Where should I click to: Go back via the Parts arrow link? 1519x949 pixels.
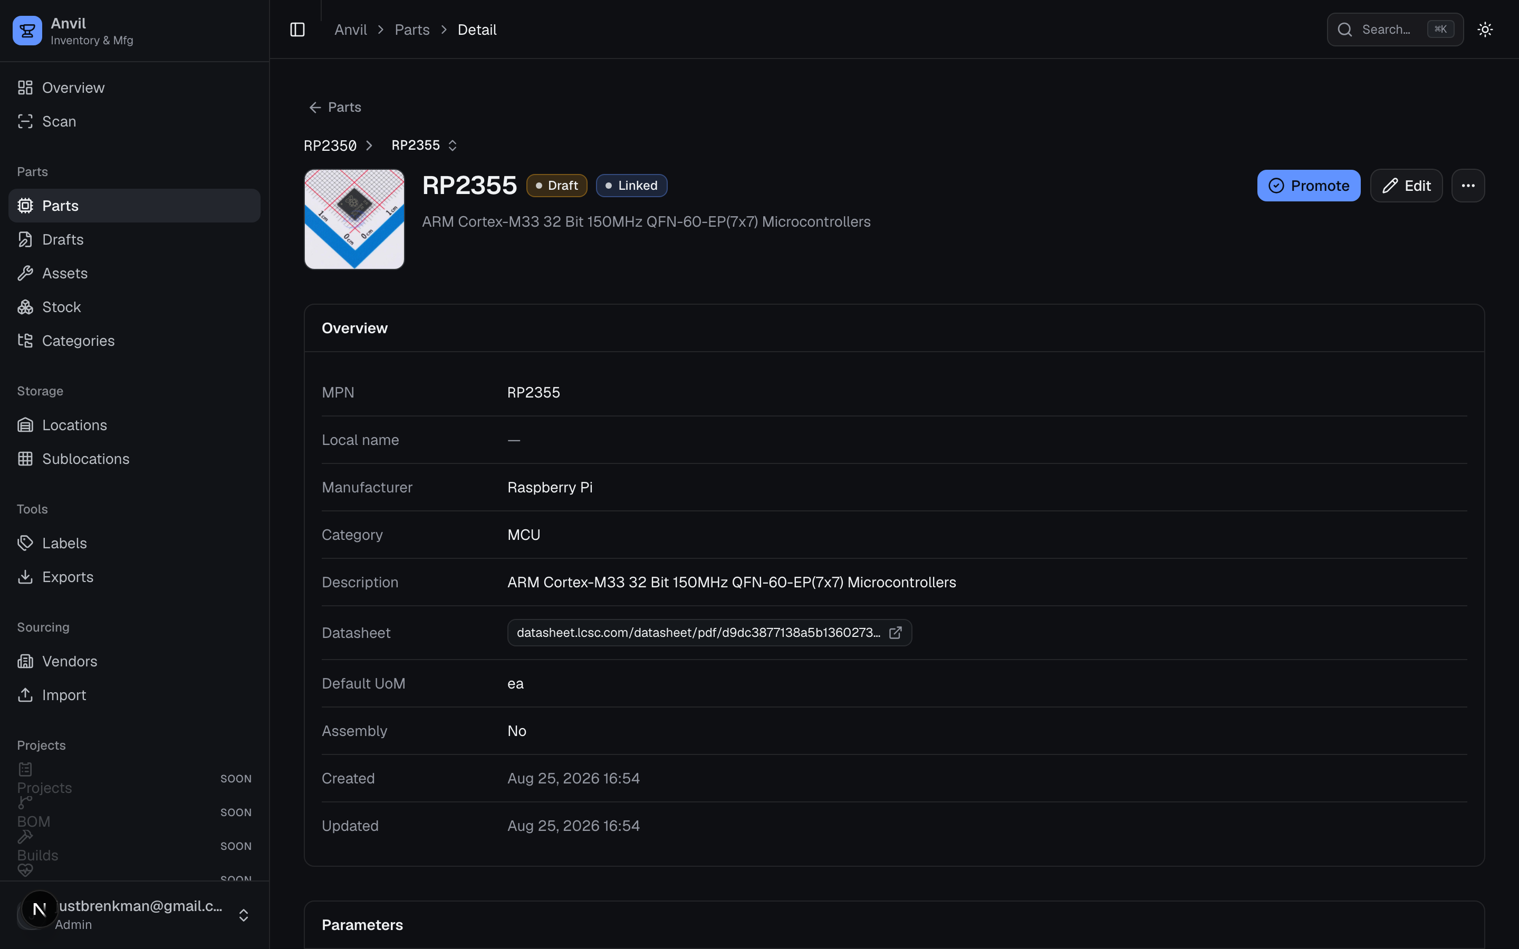(x=335, y=108)
